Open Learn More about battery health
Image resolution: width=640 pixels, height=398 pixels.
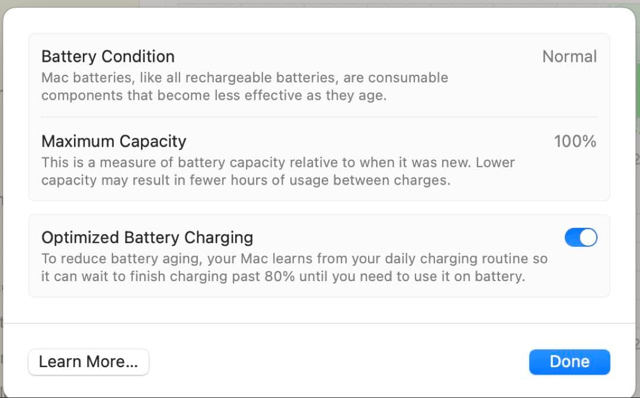tap(88, 362)
